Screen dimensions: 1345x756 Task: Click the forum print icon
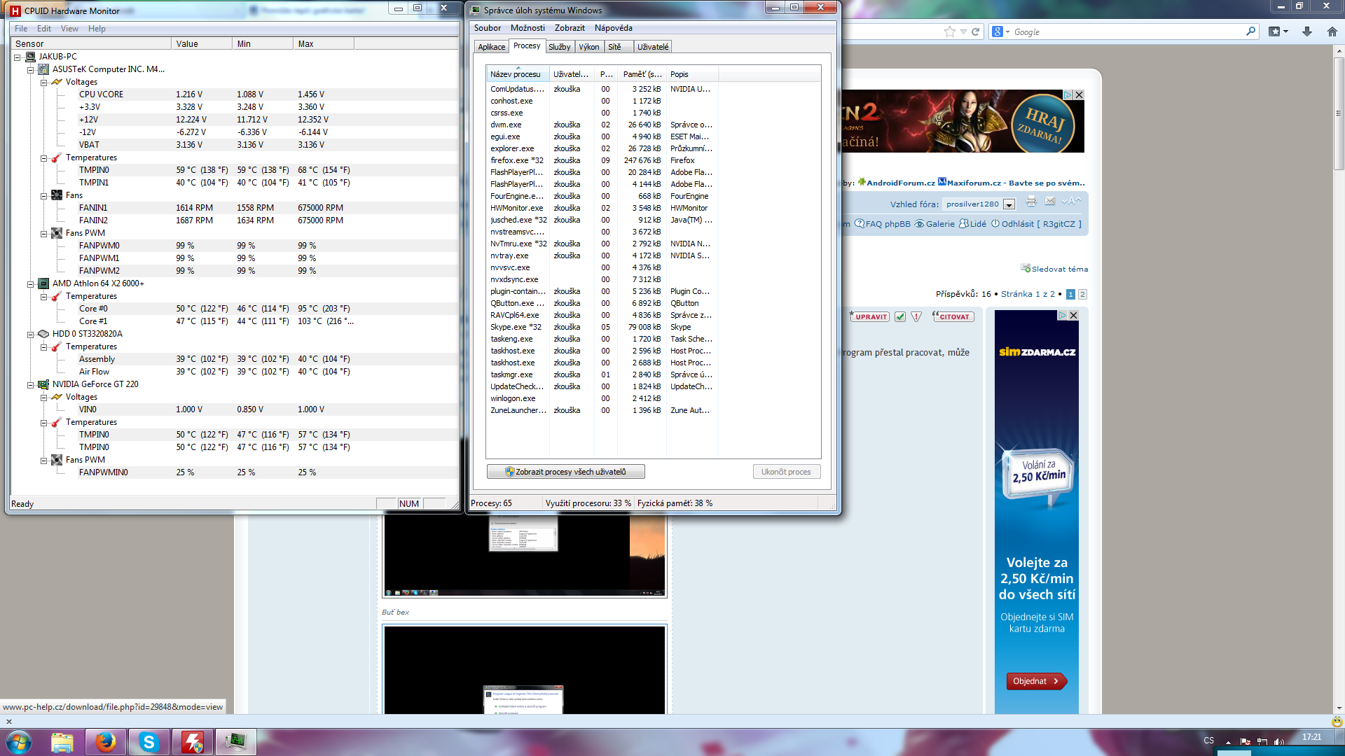coord(1031,202)
